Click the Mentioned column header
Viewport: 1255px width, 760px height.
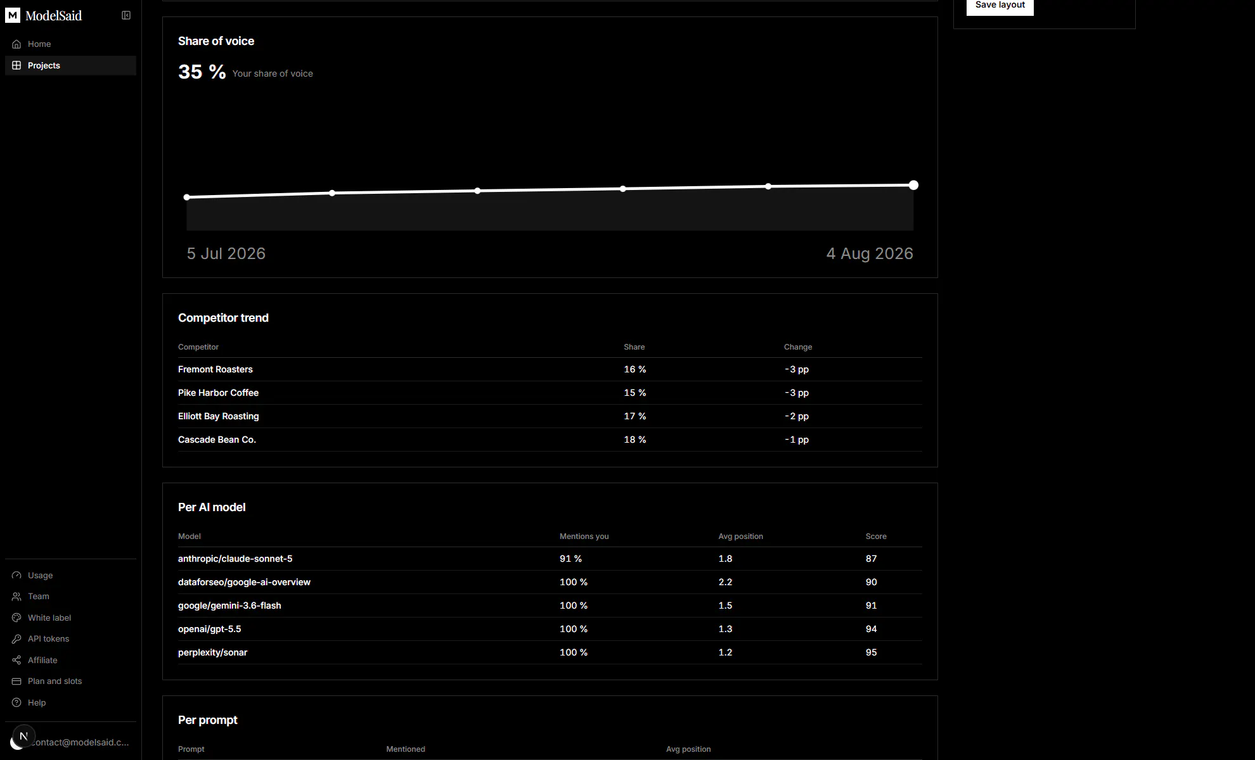(406, 749)
